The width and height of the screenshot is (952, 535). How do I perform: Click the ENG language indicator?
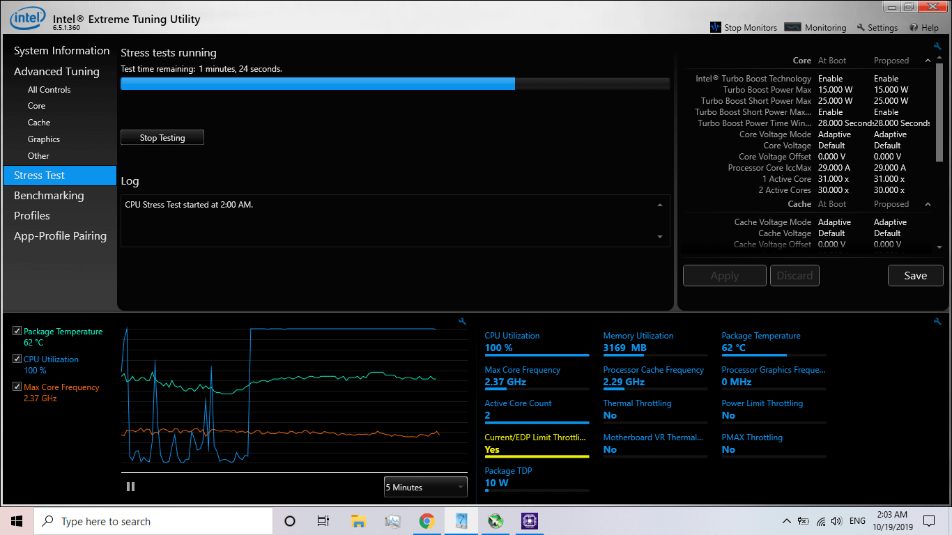coord(858,521)
